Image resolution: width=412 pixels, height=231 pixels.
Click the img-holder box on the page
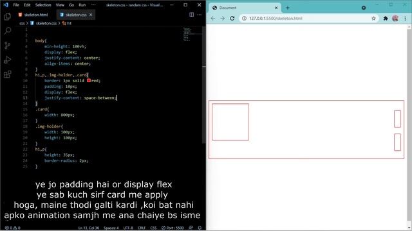230,122
